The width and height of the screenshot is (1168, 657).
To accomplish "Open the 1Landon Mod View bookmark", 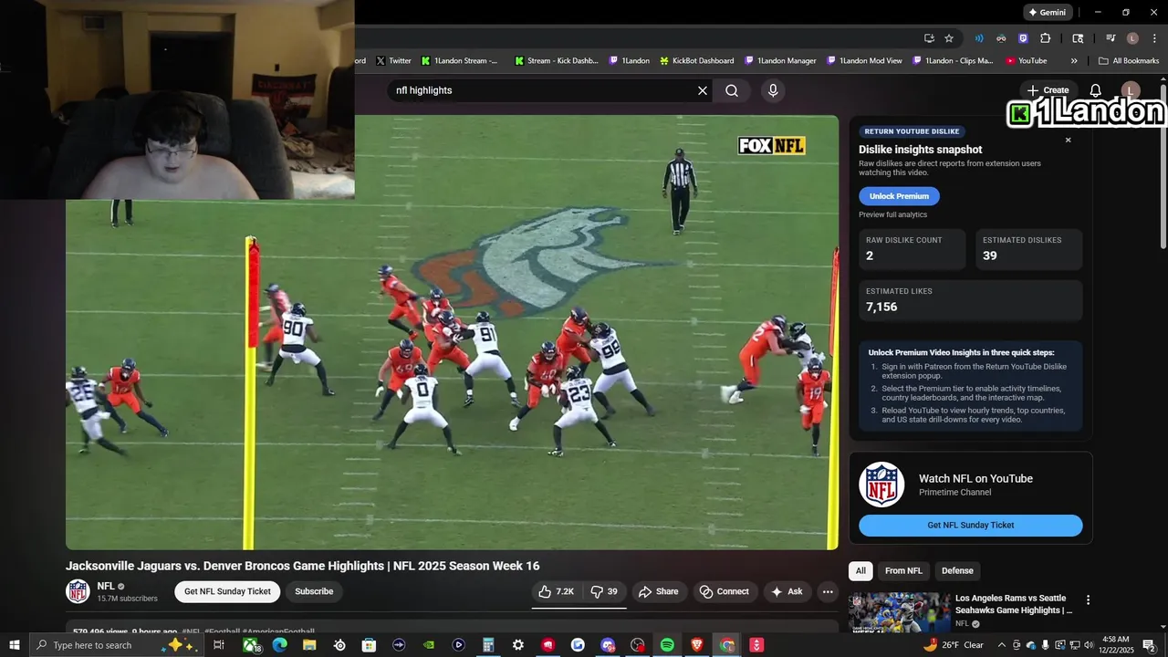I will 864,61.
